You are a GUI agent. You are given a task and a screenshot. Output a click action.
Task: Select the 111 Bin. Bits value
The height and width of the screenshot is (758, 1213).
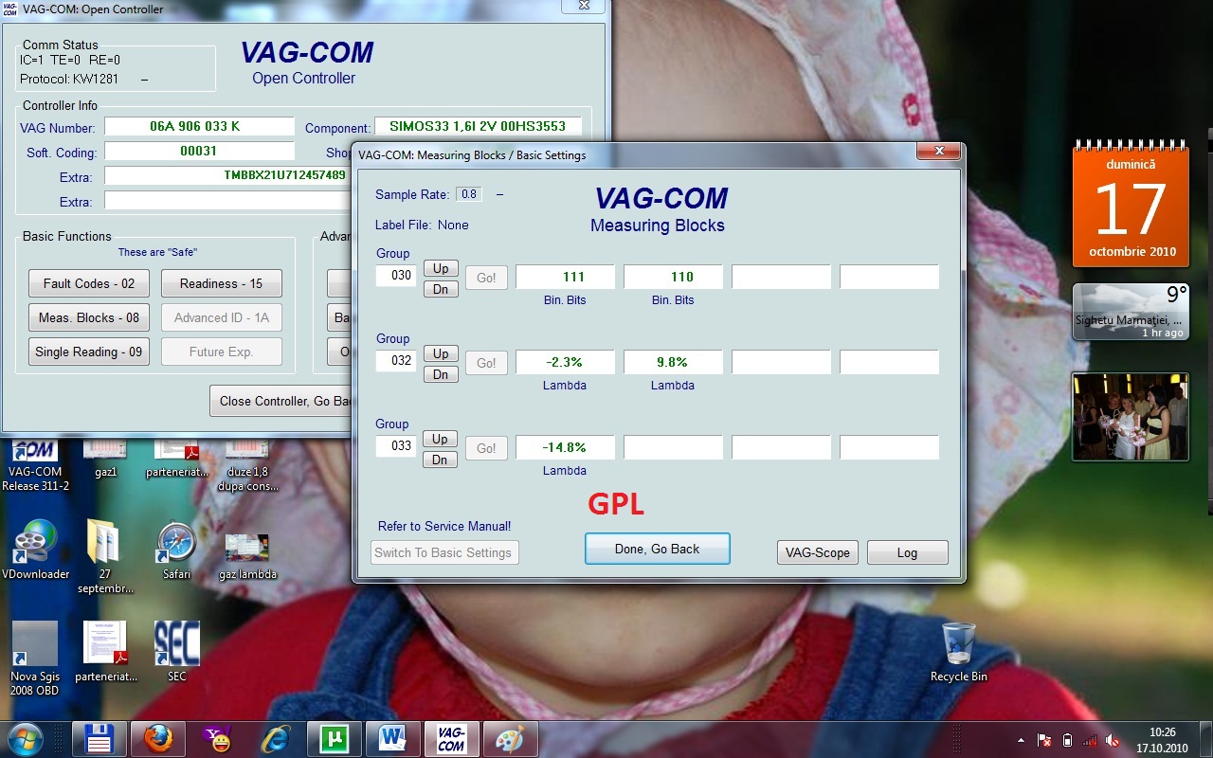[565, 277]
